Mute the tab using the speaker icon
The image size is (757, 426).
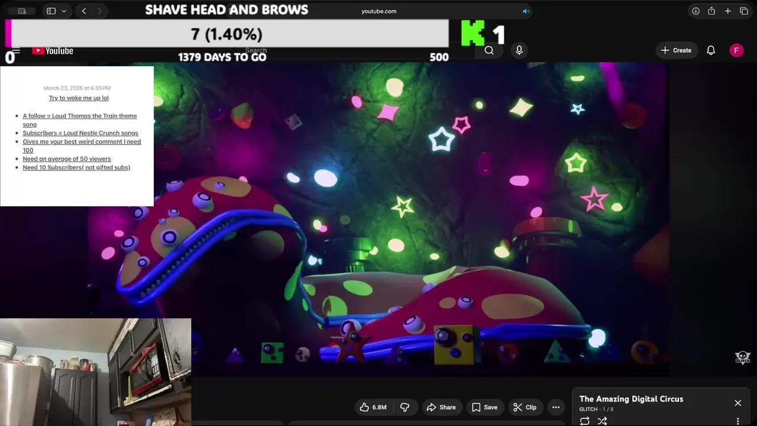[x=526, y=11]
